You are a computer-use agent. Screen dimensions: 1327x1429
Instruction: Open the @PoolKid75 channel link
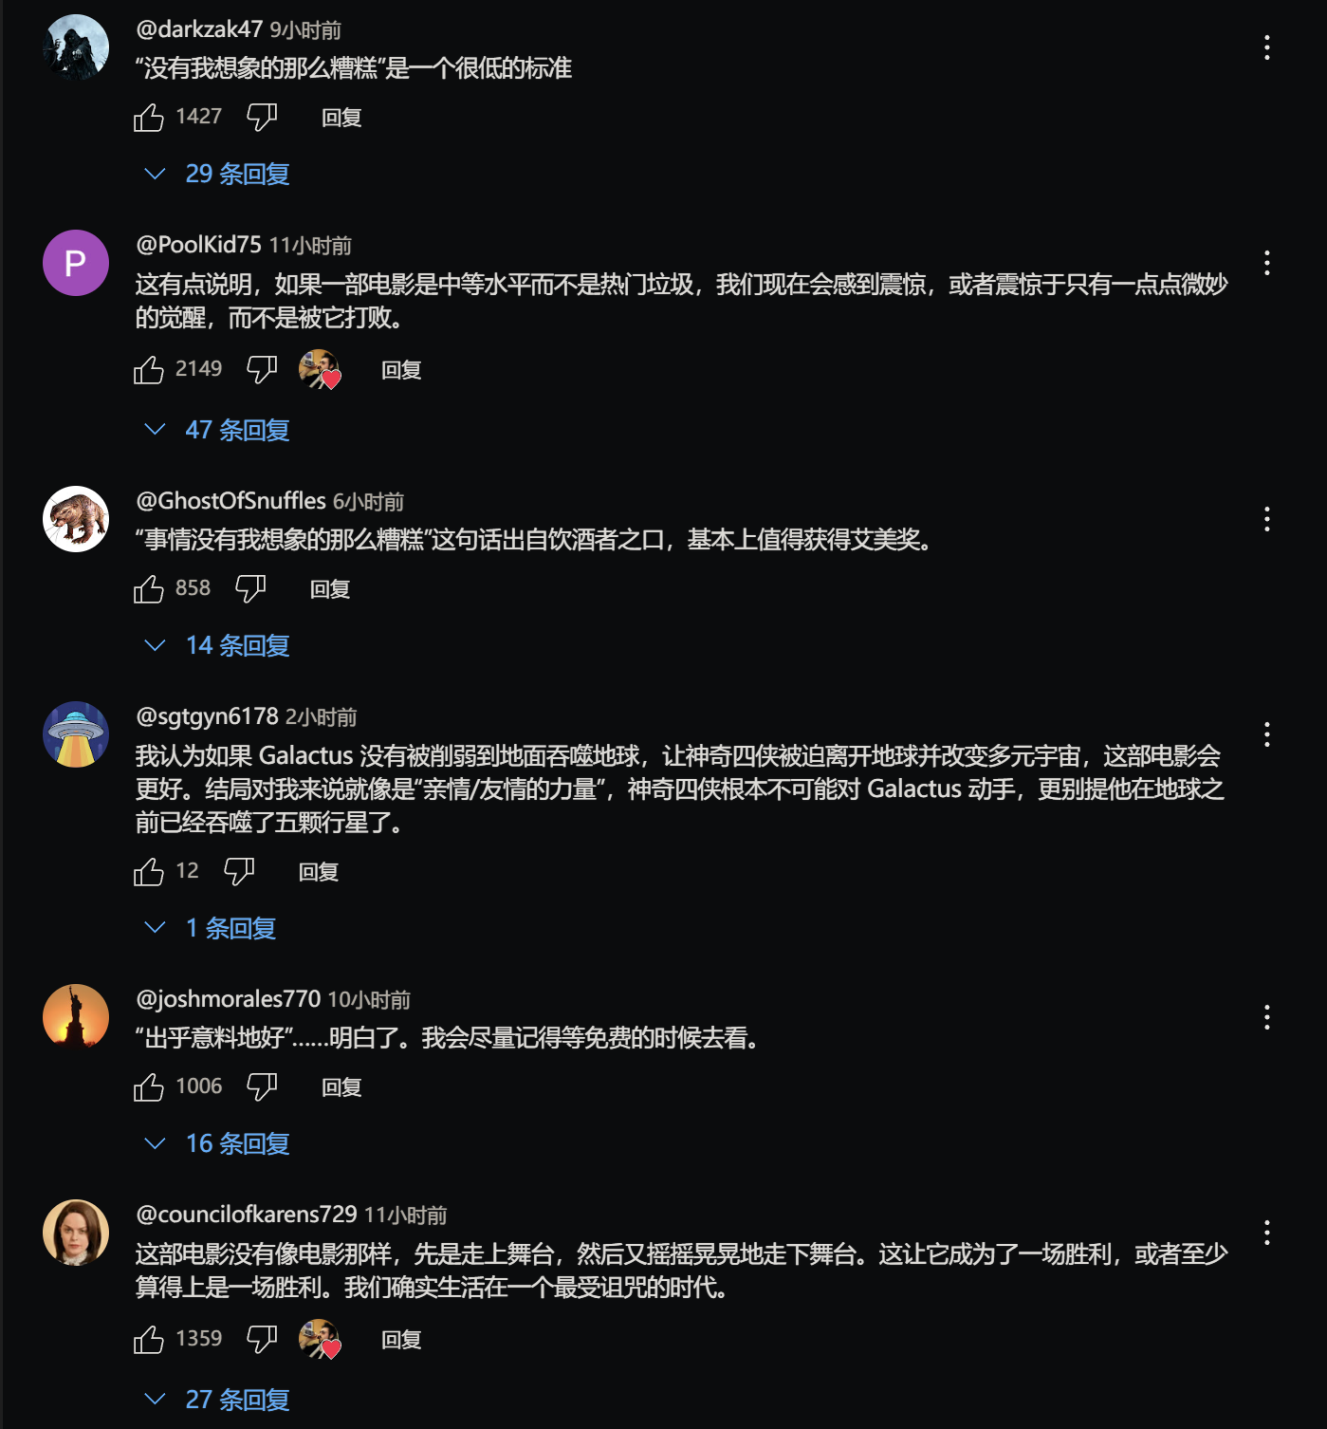198,245
